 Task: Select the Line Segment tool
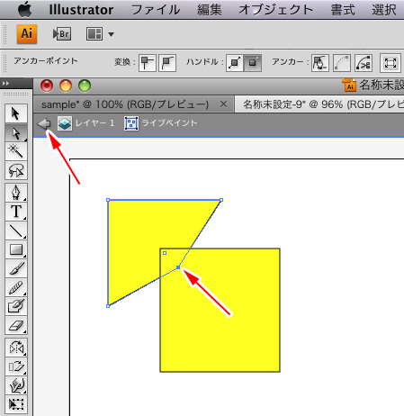click(x=16, y=231)
